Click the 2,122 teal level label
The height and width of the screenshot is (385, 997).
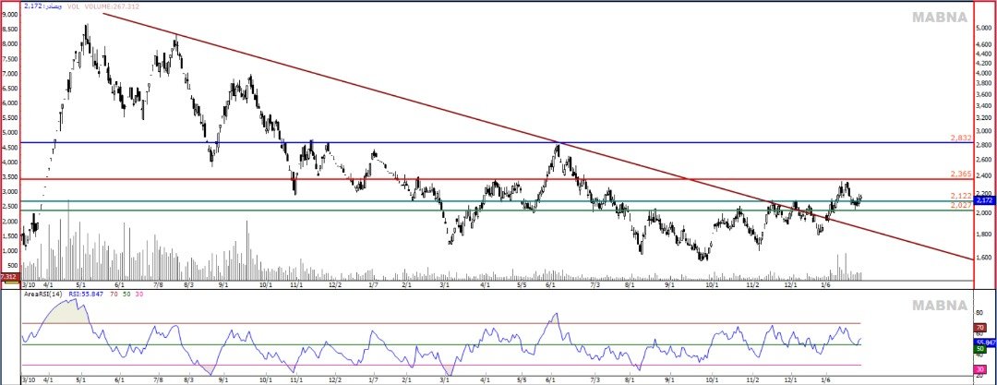pyautogui.click(x=960, y=196)
